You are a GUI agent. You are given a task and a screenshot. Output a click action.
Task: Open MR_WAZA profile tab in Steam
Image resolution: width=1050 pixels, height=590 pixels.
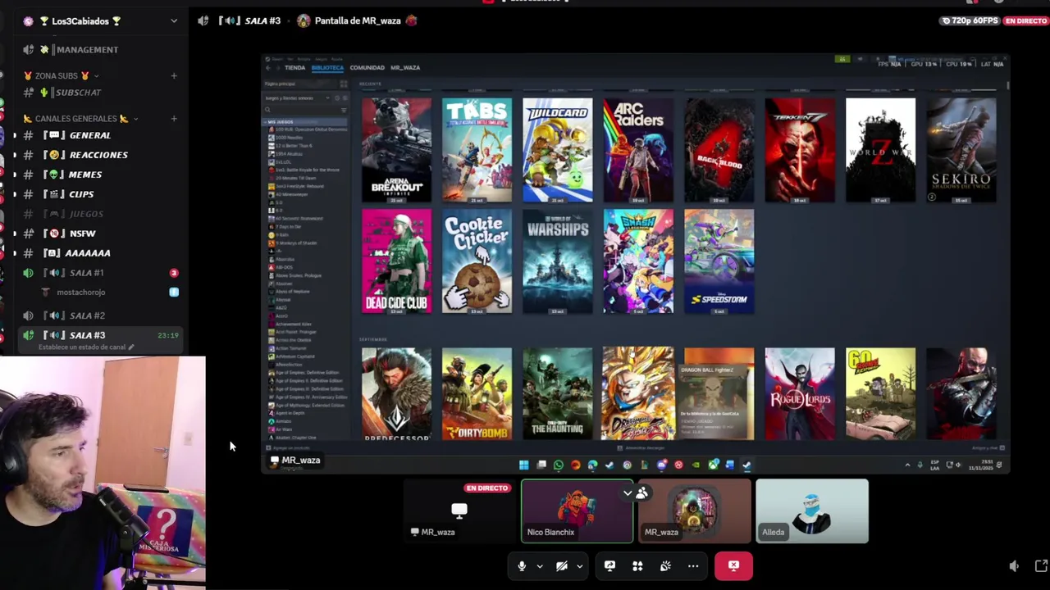pos(405,68)
